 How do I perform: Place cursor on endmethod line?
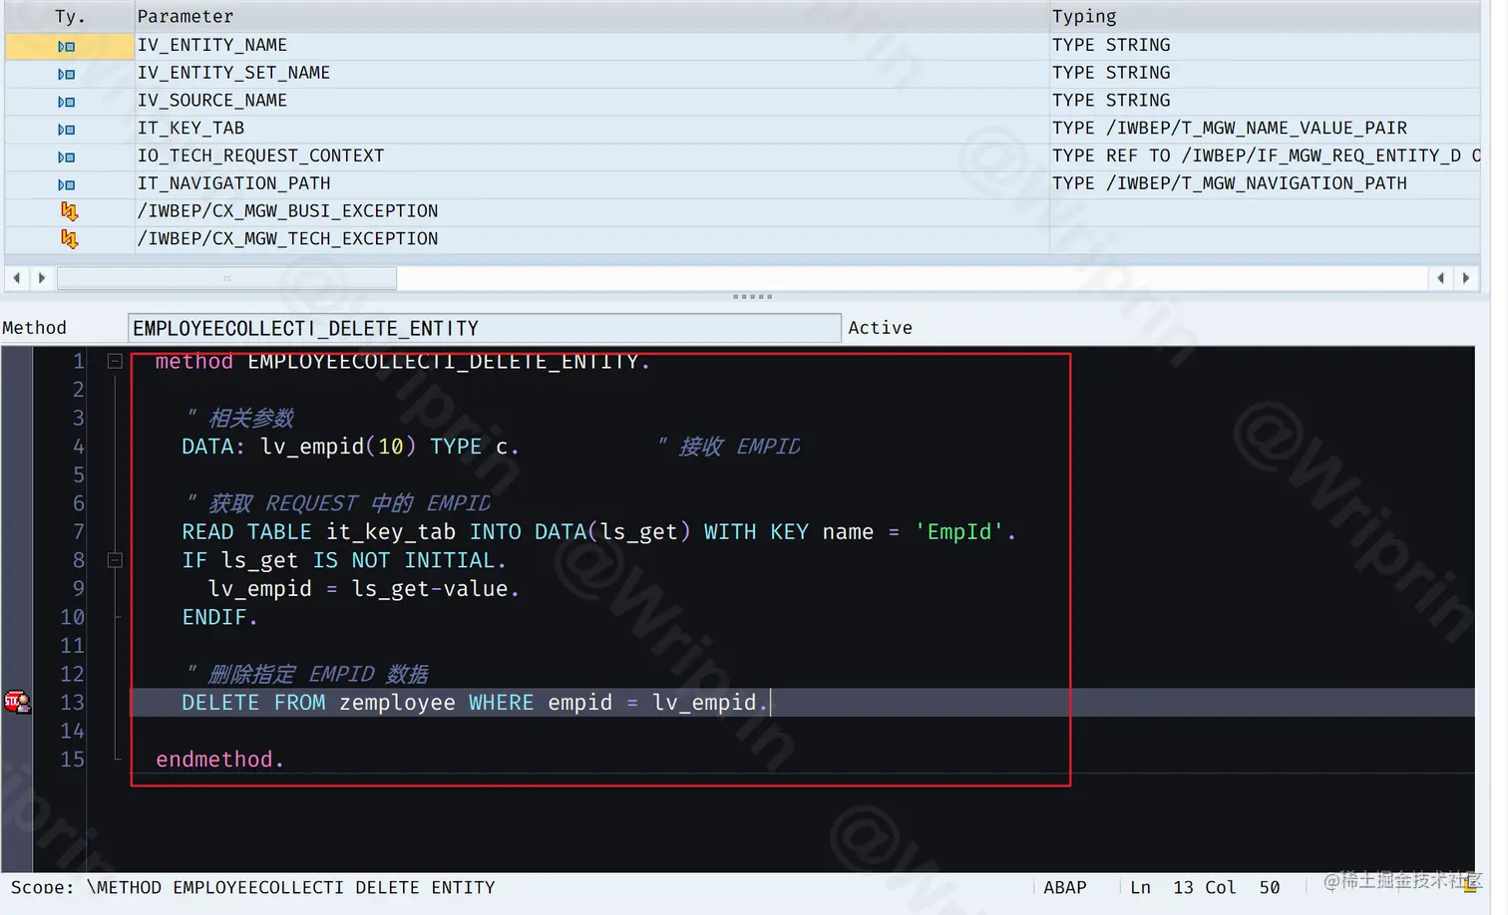(x=219, y=760)
